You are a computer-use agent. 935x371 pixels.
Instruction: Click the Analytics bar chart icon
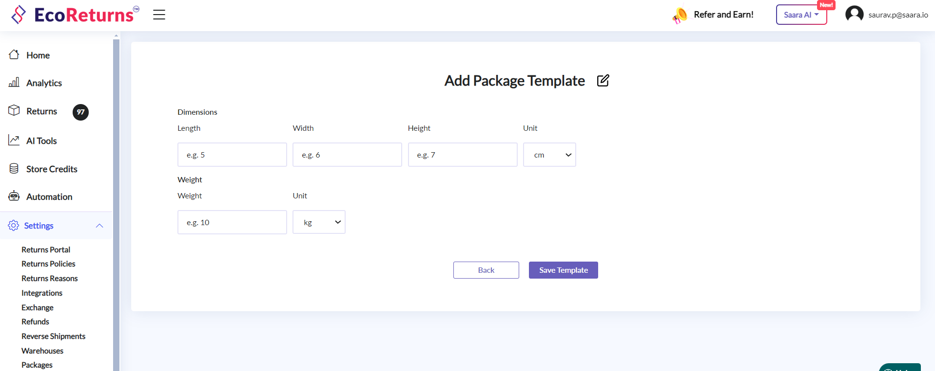(14, 82)
